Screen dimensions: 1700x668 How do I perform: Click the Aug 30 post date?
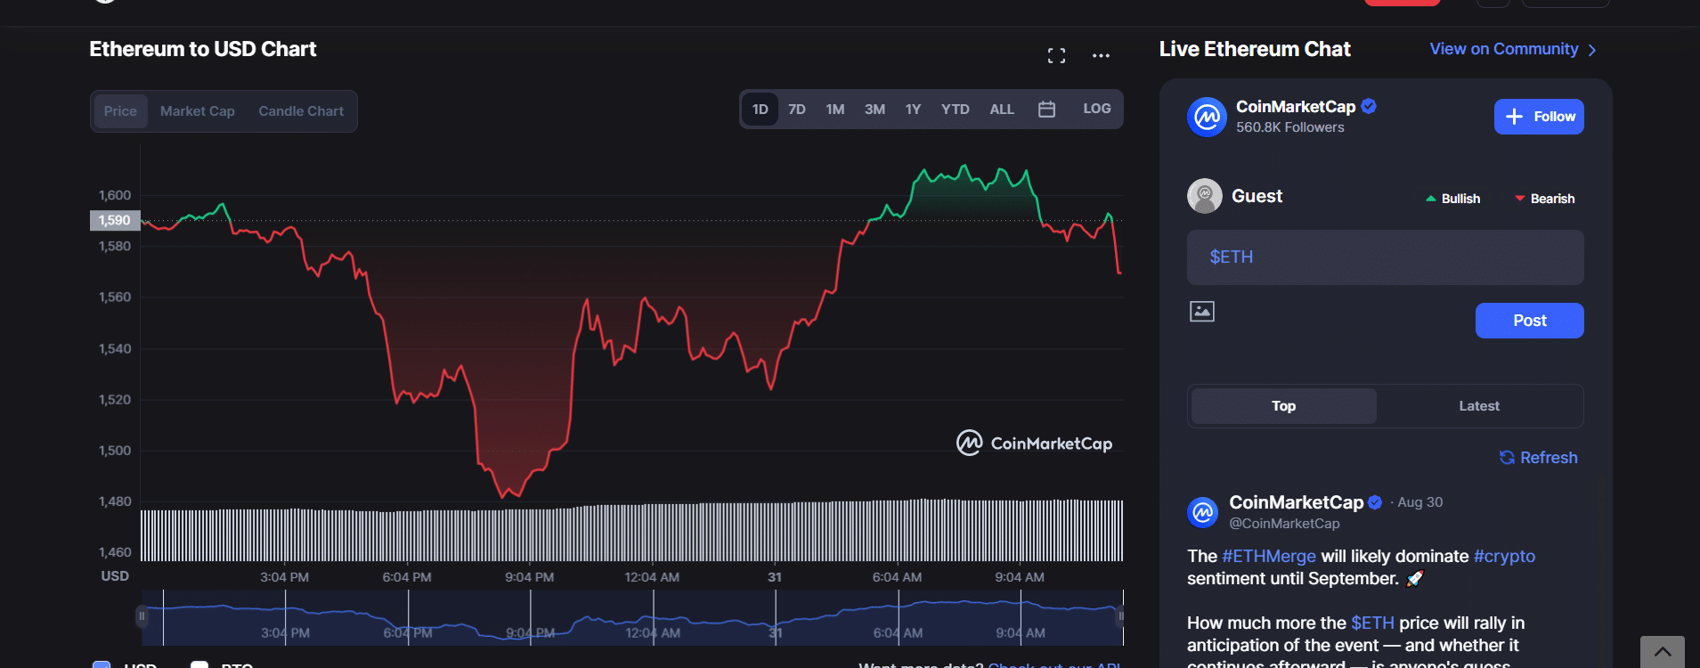[1419, 502]
